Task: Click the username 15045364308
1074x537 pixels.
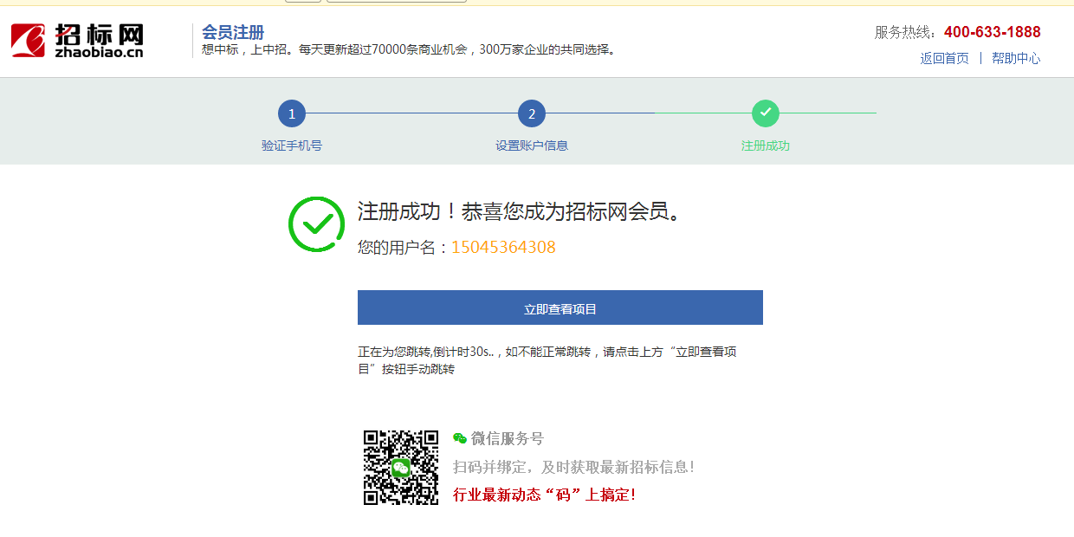Action: click(x=503, y=247)
